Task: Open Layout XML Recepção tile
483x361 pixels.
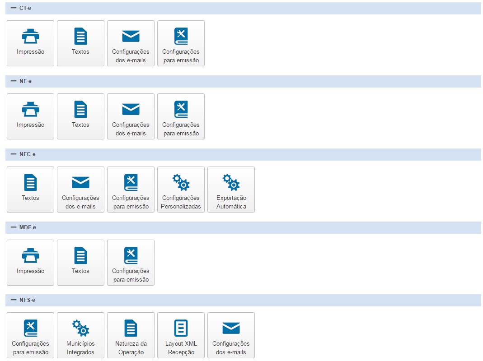Action: pos(181,335)
